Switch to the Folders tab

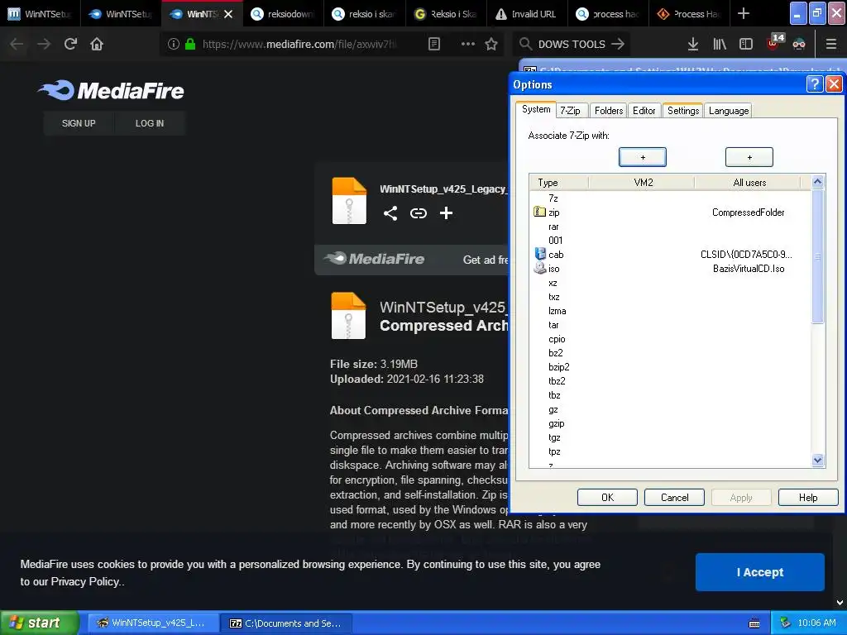click(x=608, y=111)
